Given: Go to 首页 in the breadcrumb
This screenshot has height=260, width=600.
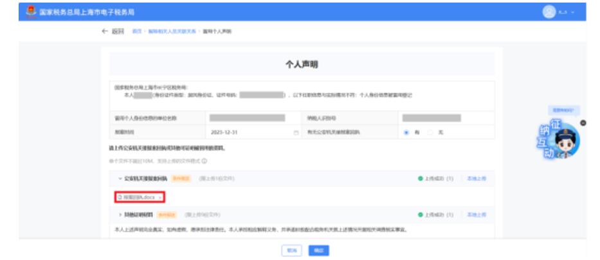Looking at the screenshot, I should (136, 31).
